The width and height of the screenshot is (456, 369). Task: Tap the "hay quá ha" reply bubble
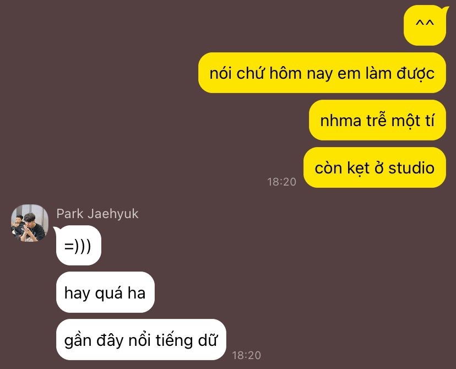(105, 292)
